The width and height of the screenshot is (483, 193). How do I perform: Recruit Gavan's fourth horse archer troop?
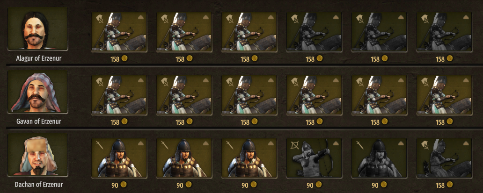pyautogui.click(x=314, y=95)
